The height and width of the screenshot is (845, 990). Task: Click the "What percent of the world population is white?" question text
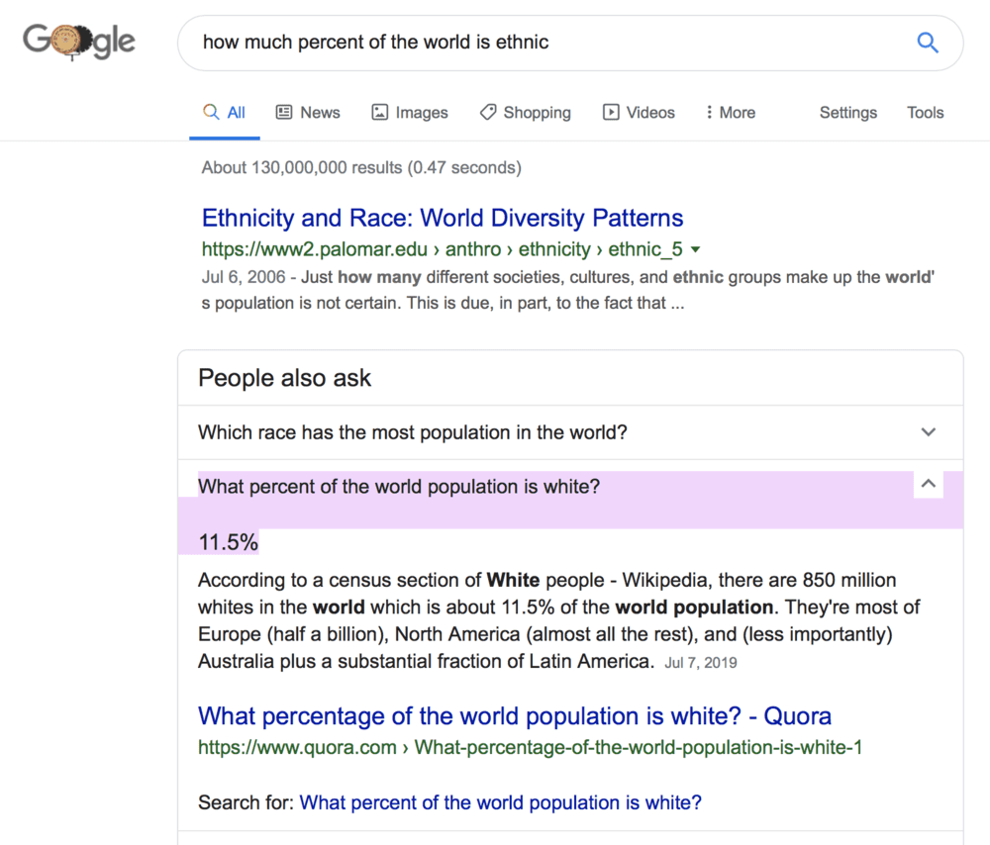click(399, 487)
